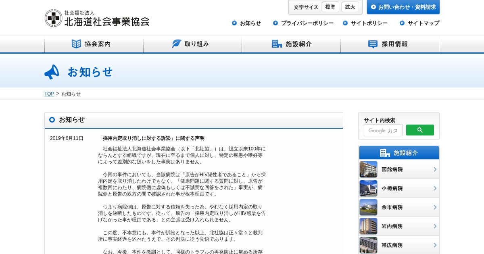Image resolution: width=484 pixels, height=254 pixels.
Task: Click the 北海道社会事業協会 logo emblem
Action: click(54, 18)
